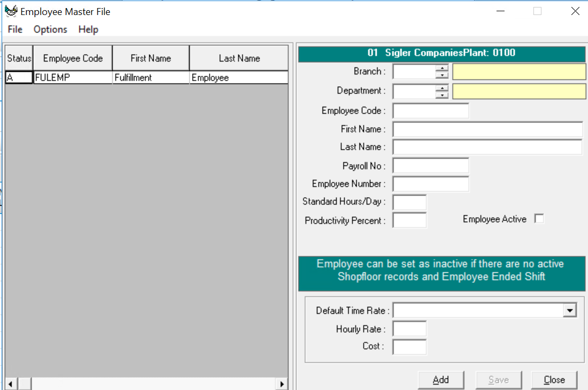
Task: Click the yellow Branch description field
Action: pos(519,71)
